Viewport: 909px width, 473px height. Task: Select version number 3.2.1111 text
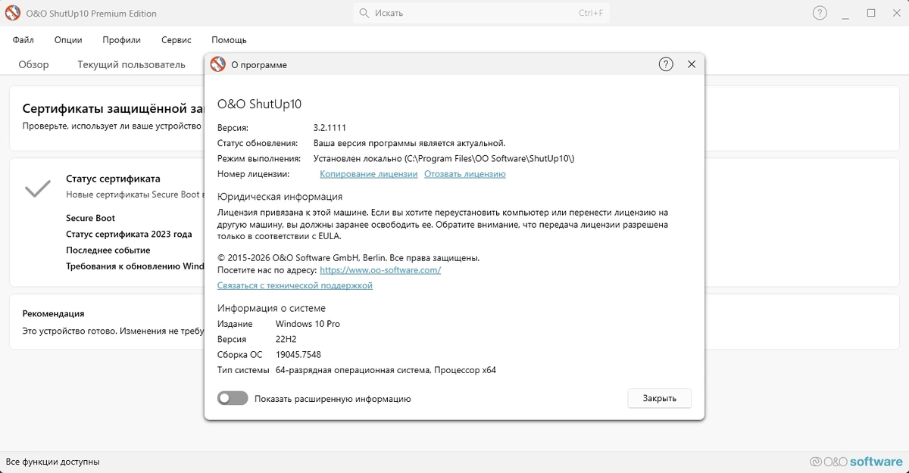coord(330,127)
